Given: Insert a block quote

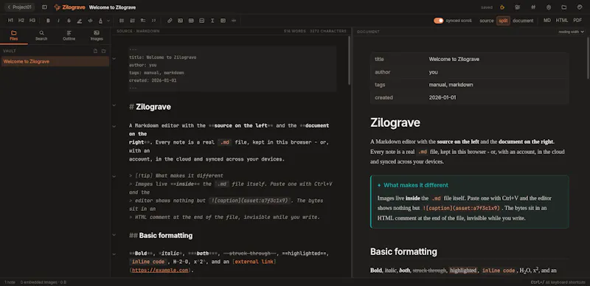Looking at the screenshot, I should coord(153,21).
